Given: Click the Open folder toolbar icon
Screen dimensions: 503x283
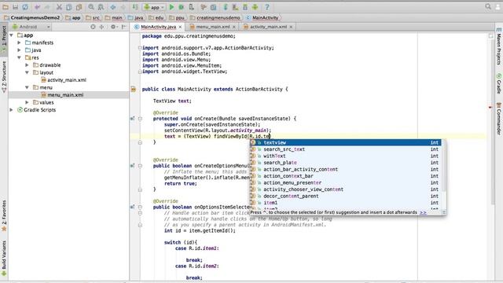Looking at the screenshot, I should click(6, 7).
